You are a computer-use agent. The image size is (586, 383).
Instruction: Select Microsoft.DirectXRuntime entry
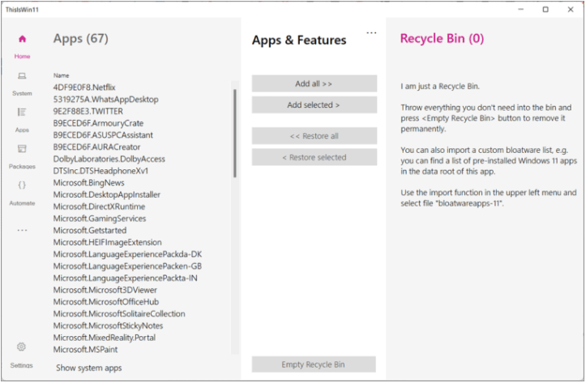click(x=99, y=206)
